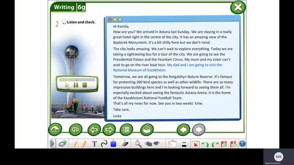Undo the last annotation
294x165 pixels.
(205, 144)
